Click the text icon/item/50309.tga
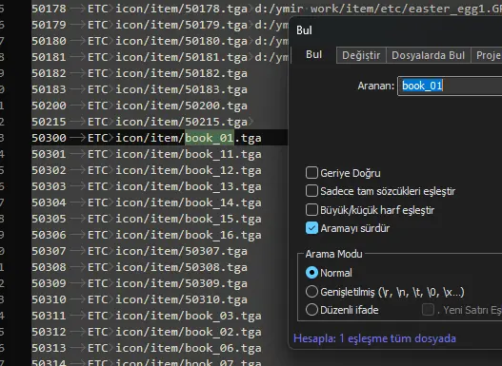This screenshot has height=366, width=502. (x=181, y=283)
